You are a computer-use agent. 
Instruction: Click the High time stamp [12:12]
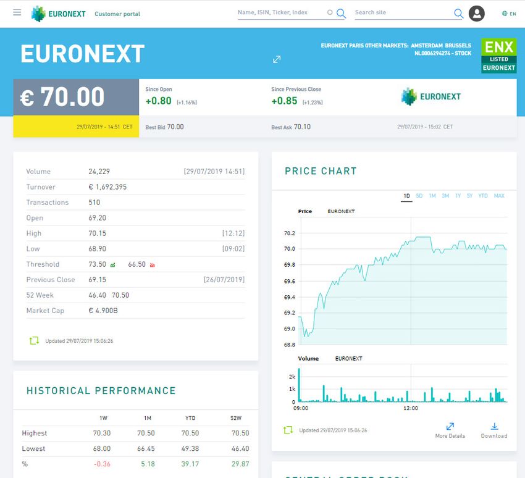tap(233, 233)
